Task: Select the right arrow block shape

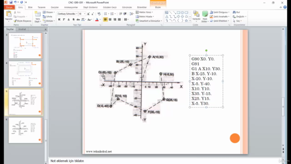Action: [178, 16]
